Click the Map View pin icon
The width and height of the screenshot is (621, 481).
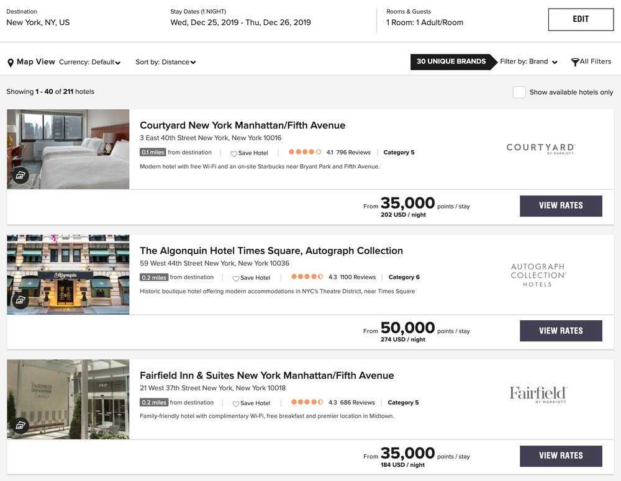[x=11, y=63]
